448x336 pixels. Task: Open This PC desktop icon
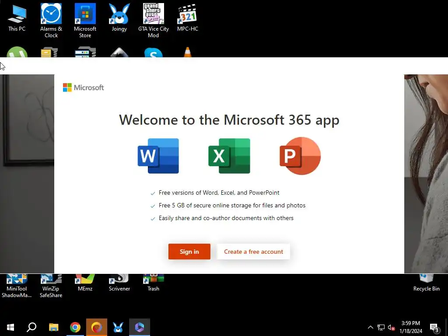17,17
